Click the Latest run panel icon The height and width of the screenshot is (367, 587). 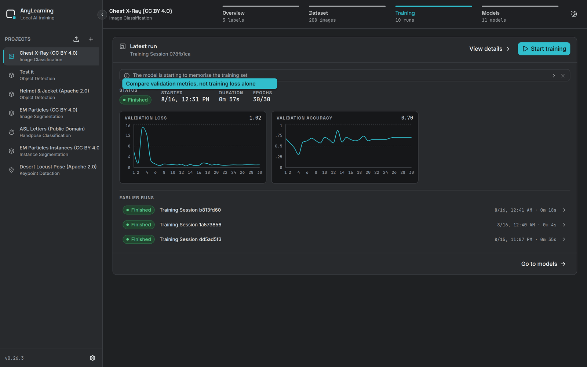pyautogui.click(x=123, y=46)
